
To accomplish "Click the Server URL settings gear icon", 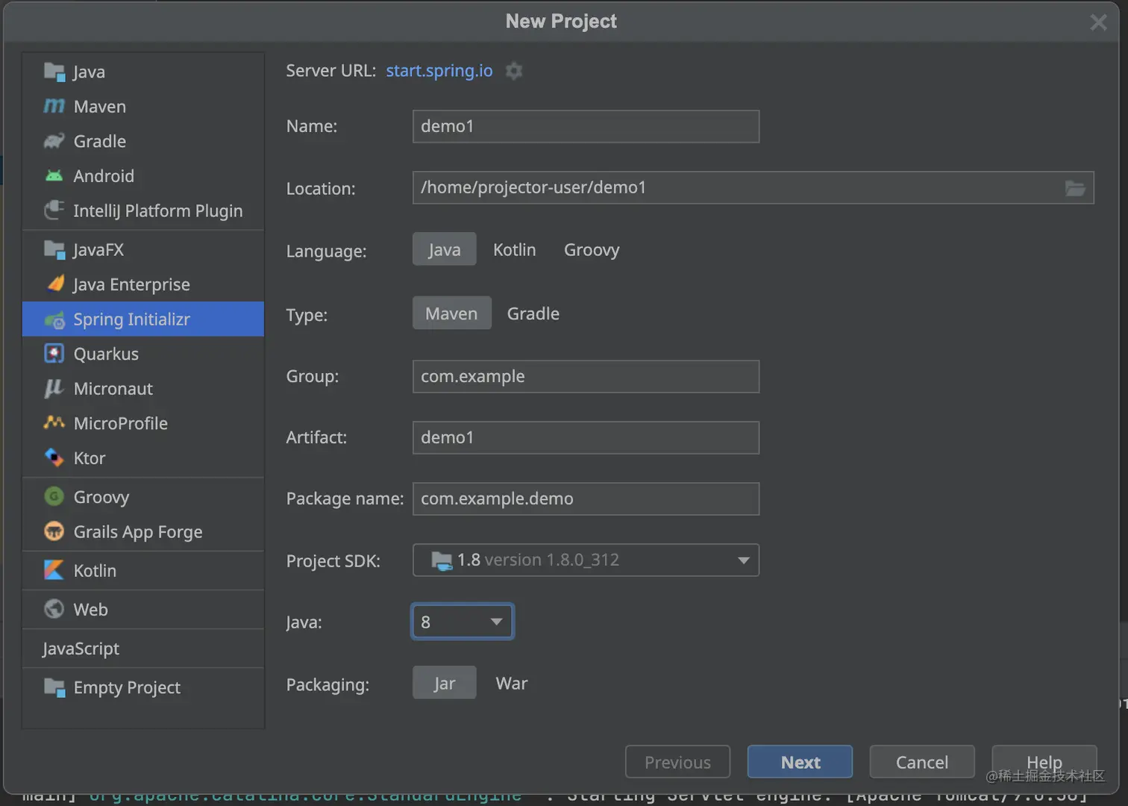I will click(514, 71).
